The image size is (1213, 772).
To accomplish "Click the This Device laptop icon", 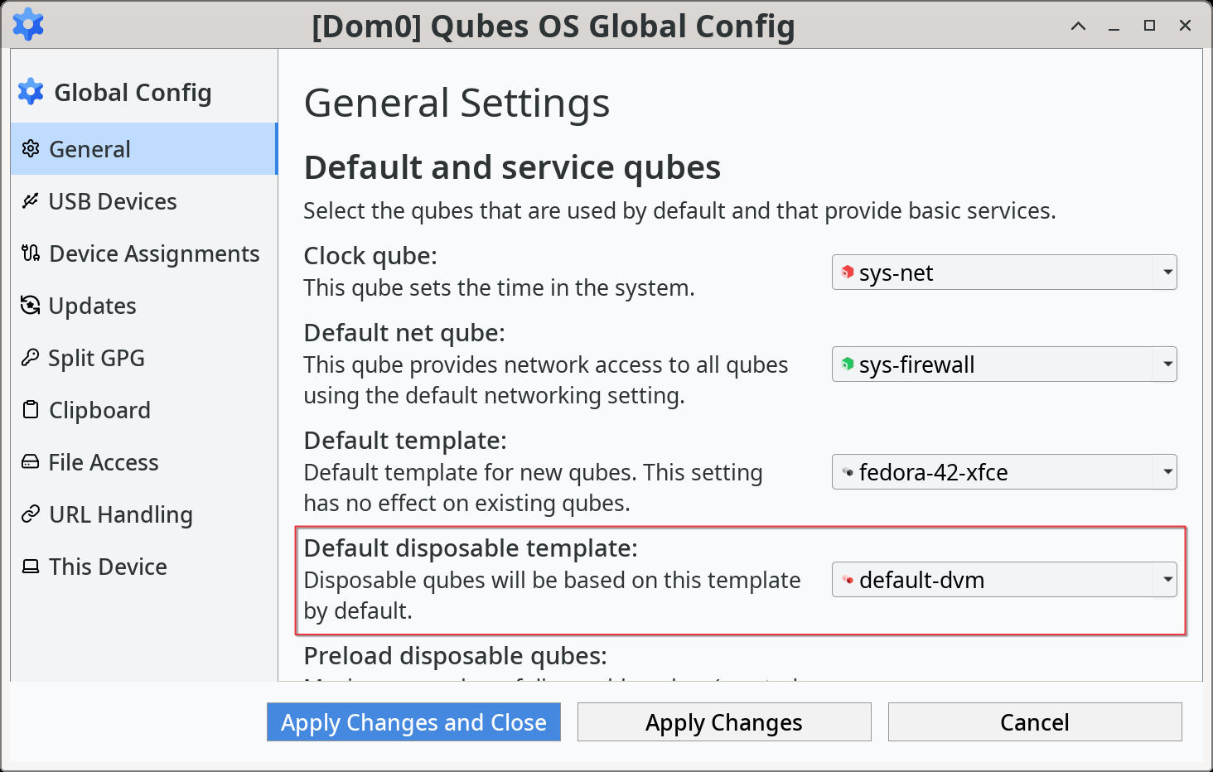I will (30, 566).
